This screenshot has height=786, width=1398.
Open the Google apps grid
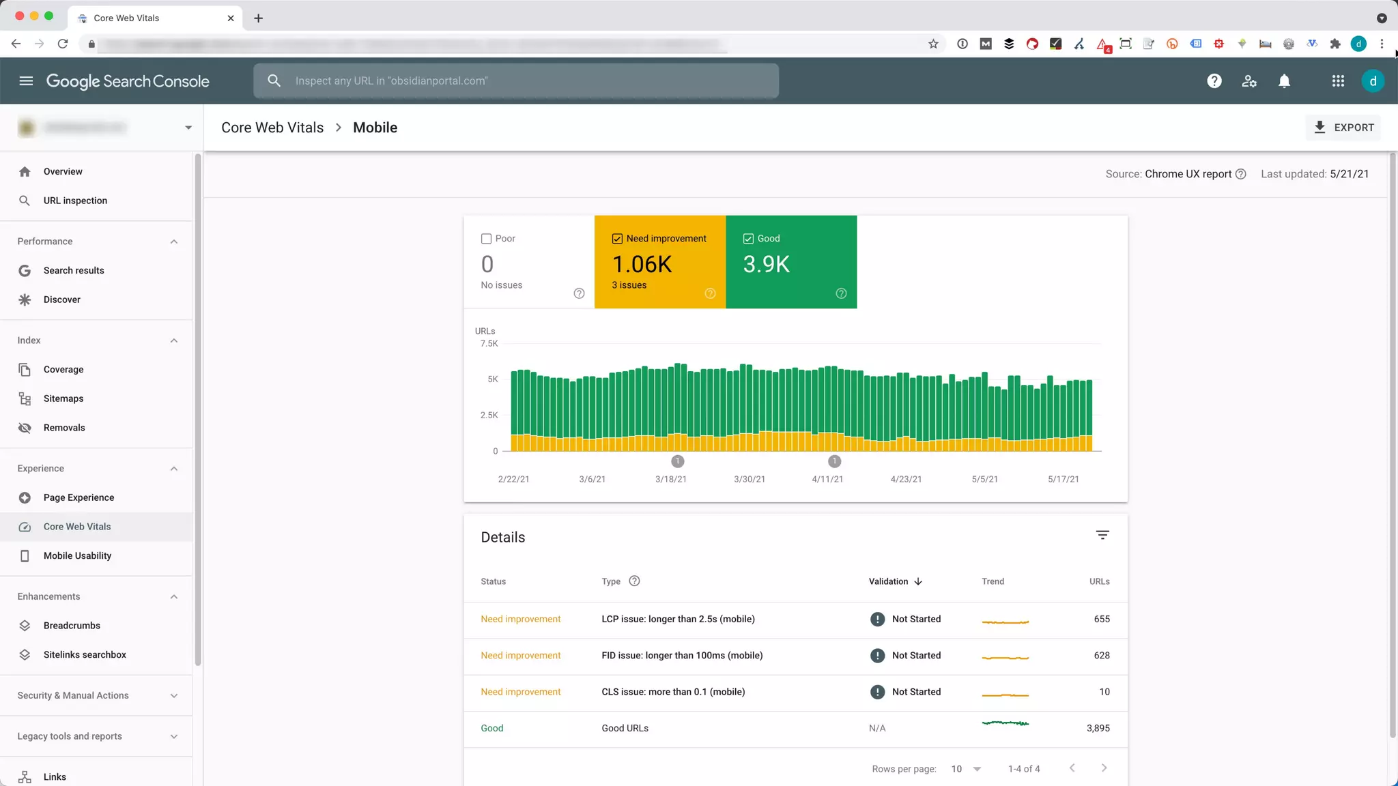[x=1338, y=81]
